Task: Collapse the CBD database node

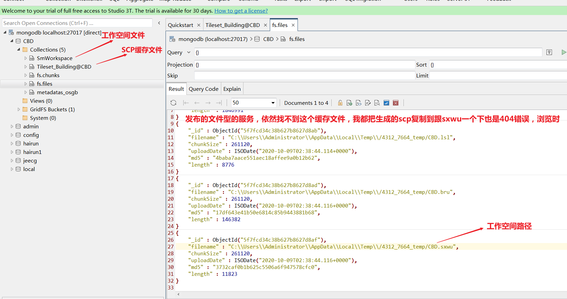Action: pyautogui.click(x=12, y=41)
